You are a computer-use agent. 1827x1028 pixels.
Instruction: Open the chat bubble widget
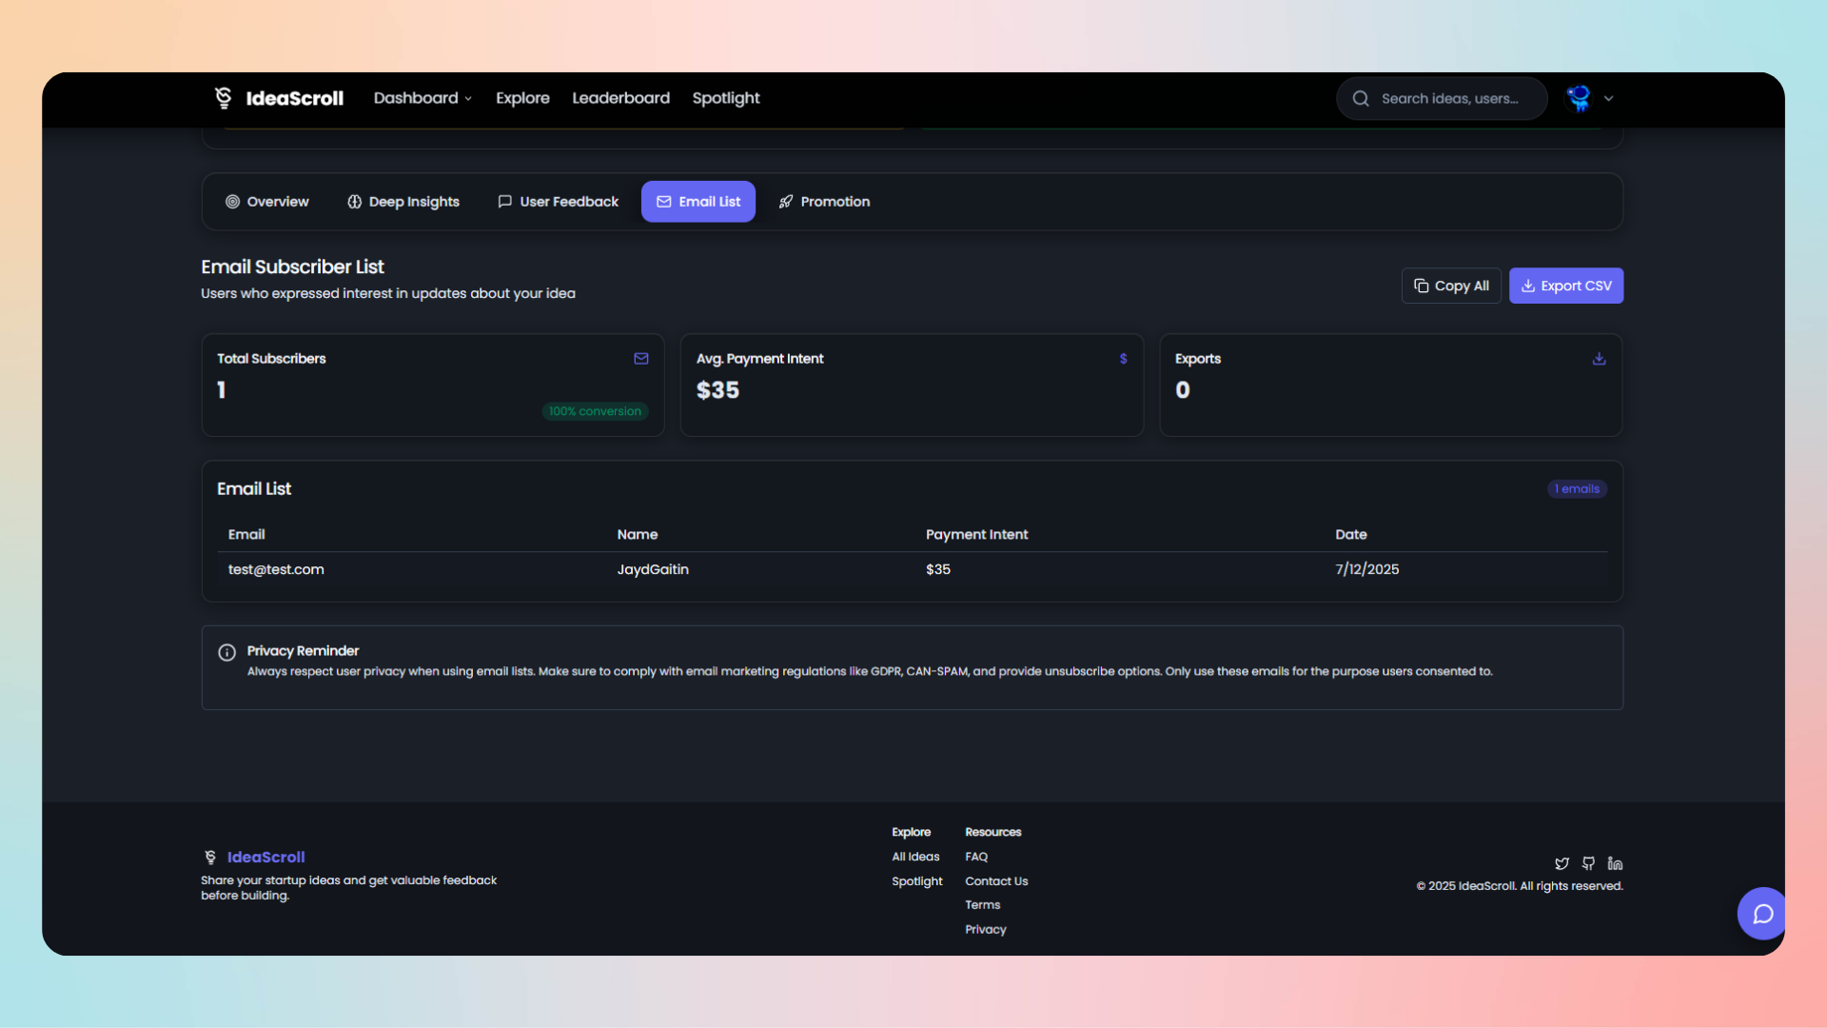click(1762, 914)
